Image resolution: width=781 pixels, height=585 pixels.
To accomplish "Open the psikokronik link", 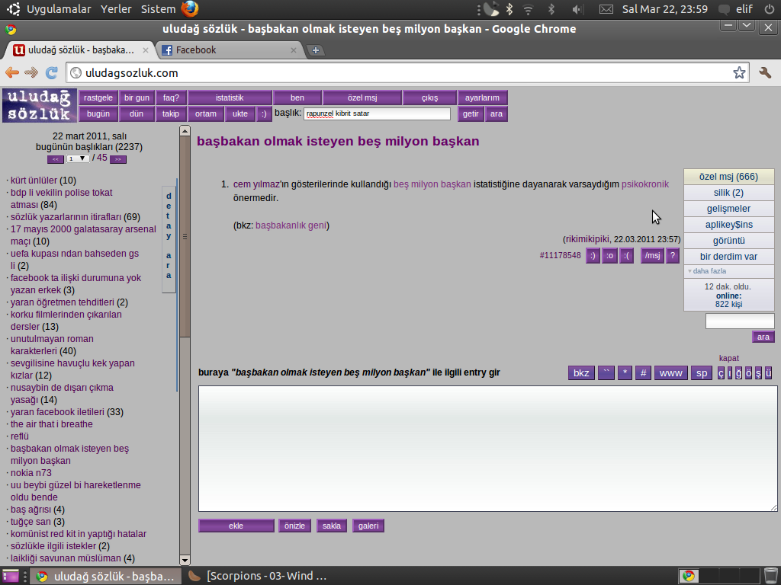I will pos(645,184).
